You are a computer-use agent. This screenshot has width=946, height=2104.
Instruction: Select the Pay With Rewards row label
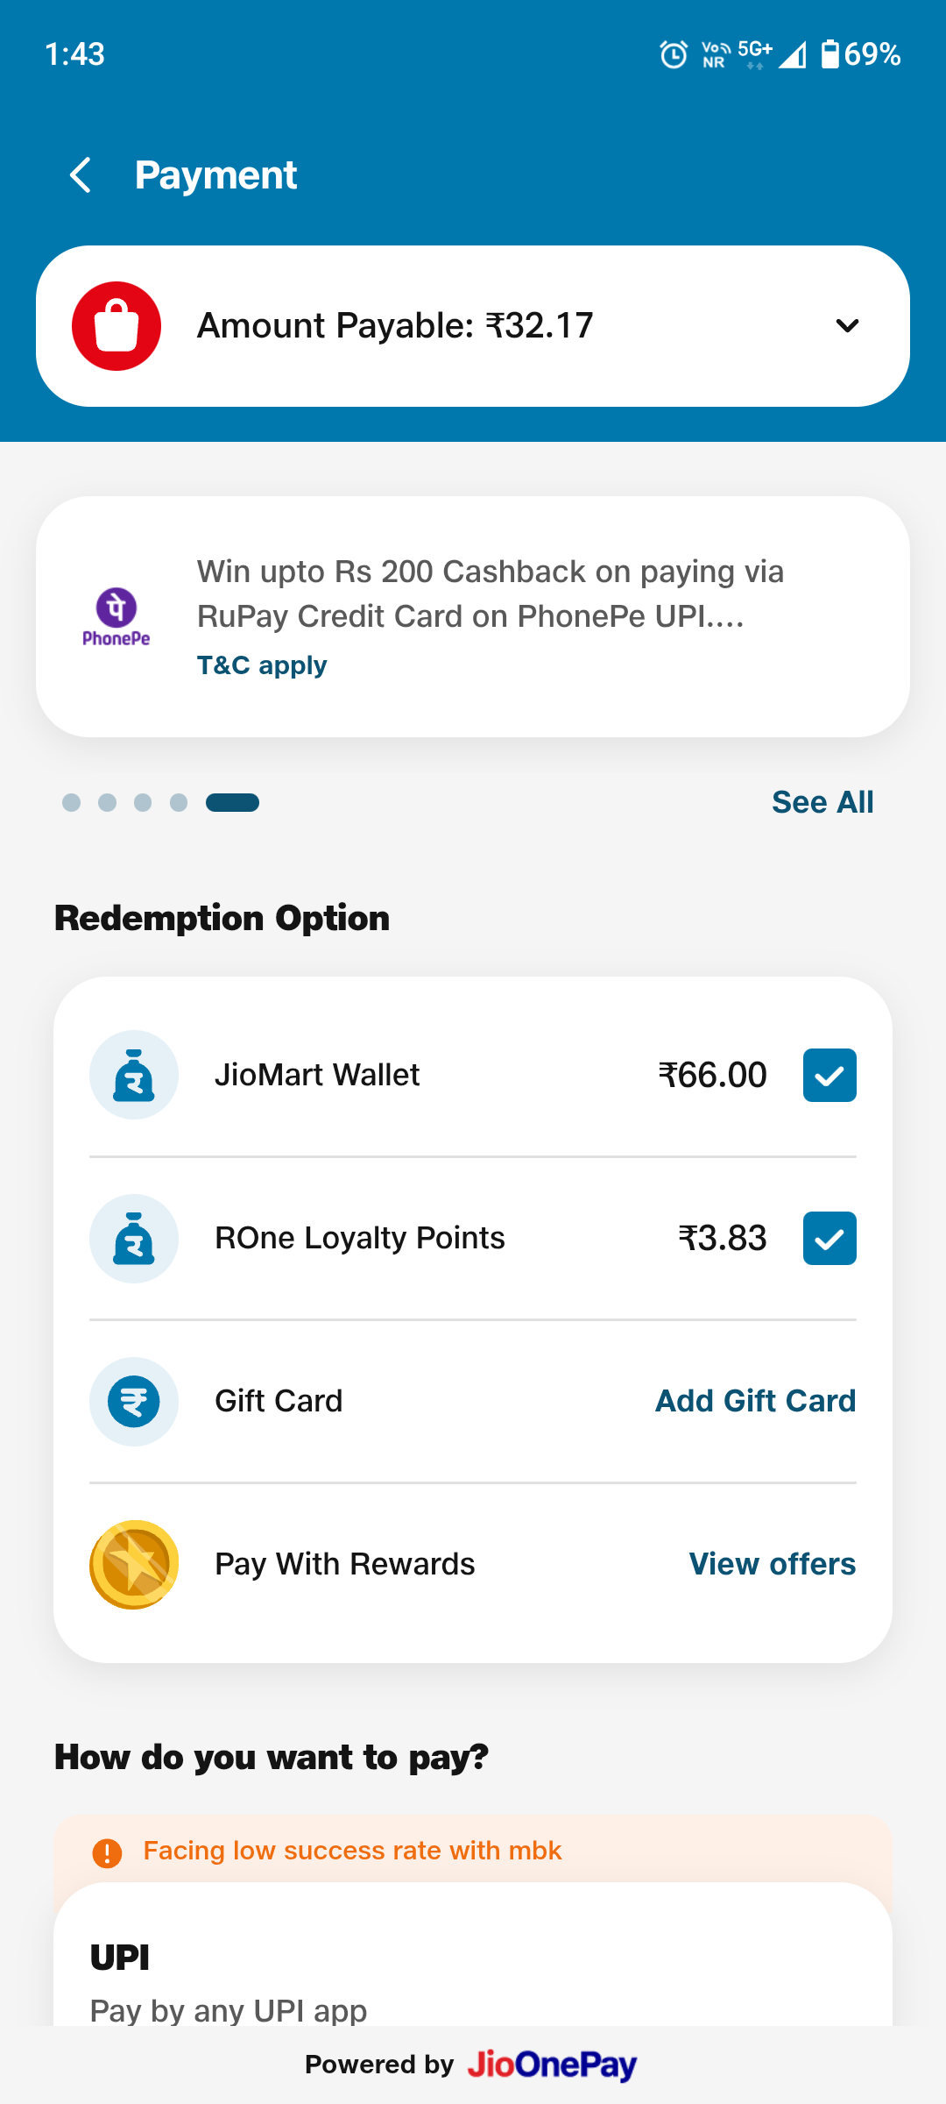345,1564
